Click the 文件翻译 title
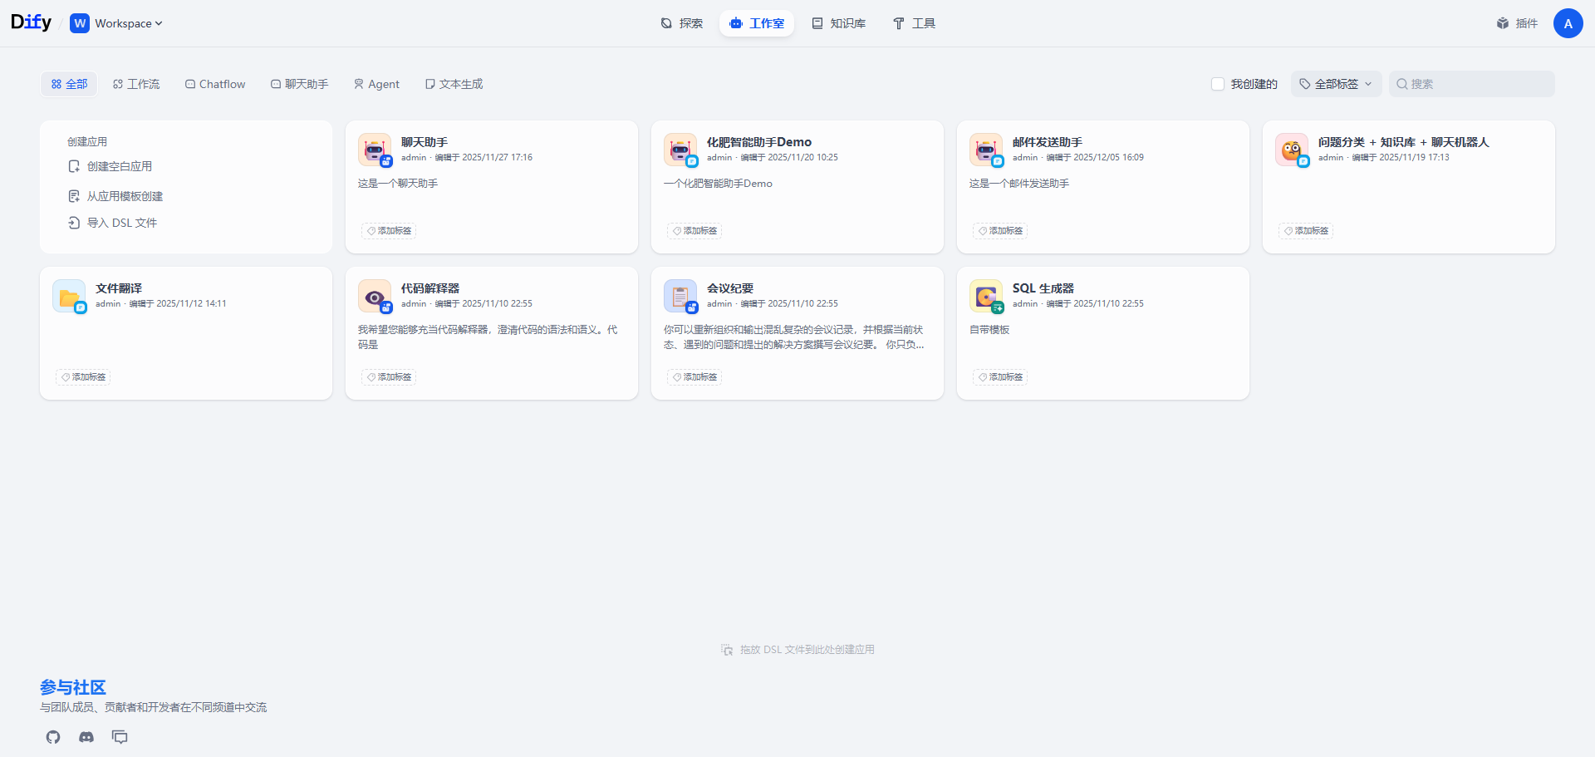 pos(119,288)
